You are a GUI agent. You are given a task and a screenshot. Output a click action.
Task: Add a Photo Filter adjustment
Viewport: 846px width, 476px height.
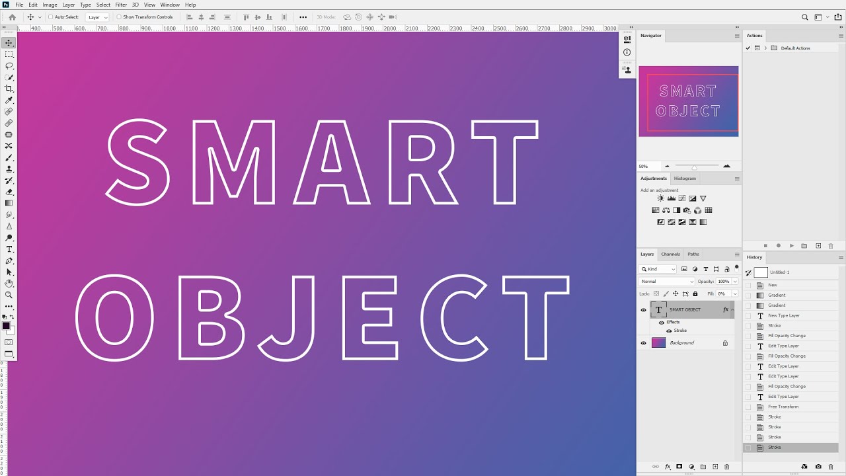687,210
